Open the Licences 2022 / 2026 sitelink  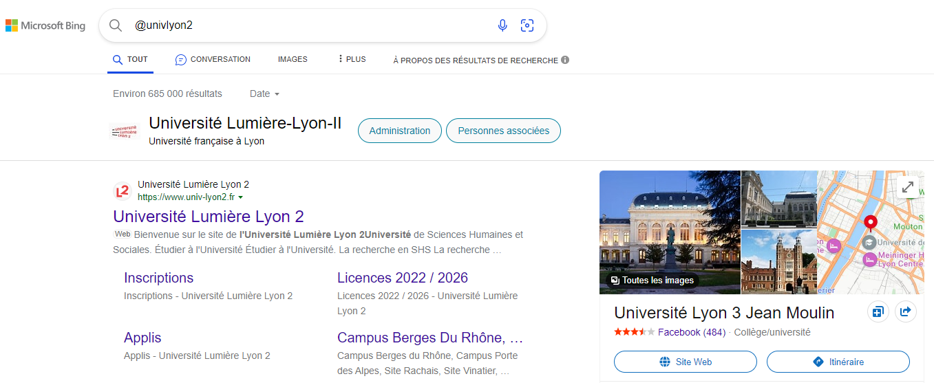click(x=403, y=278)
